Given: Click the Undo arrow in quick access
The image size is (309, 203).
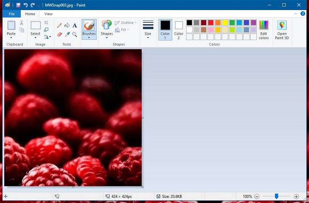Looking at the screenshot, I should (25, 5).
